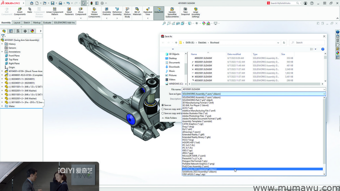The image size is (340, 191).
Task: Click the Home icon in title bar
Action: (x=31, y=3)
